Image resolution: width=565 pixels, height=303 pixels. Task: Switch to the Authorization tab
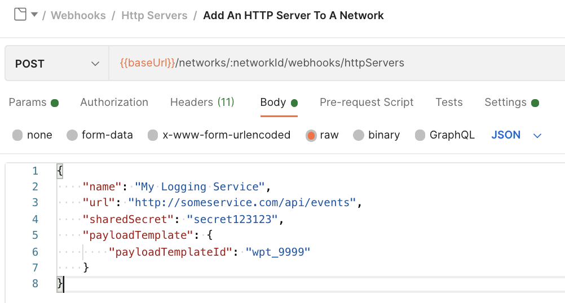point(114,103)
